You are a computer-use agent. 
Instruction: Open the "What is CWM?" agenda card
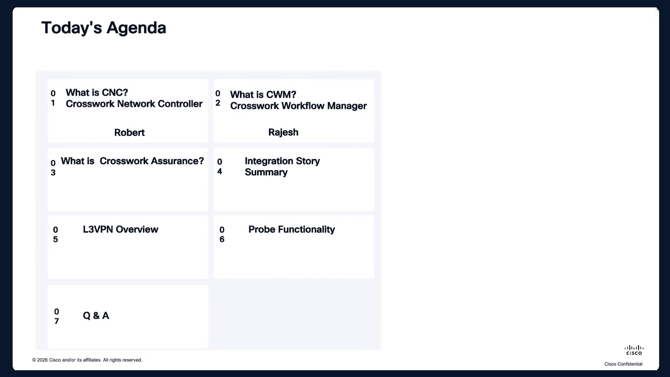tap(293, 111)
